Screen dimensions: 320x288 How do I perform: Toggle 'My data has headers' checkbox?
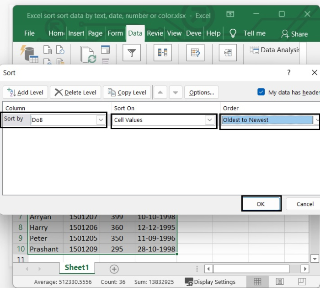pyautogui.click(x=261, y=92)
